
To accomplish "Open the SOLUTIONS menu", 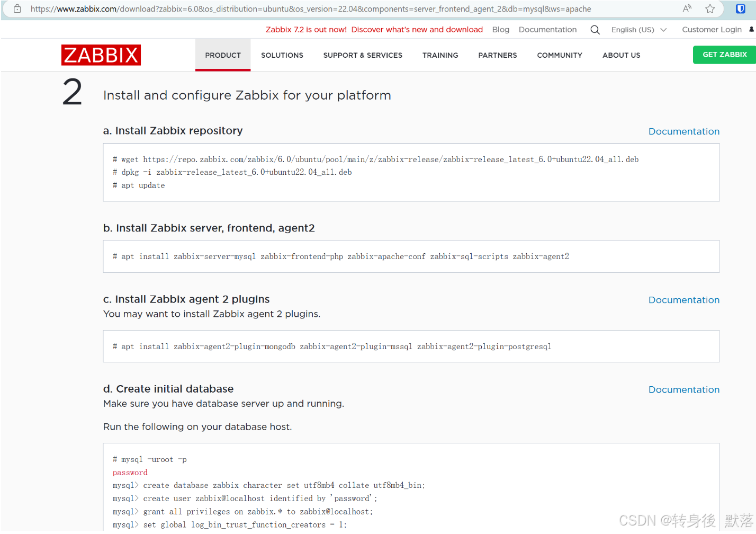I will (282, 55).
